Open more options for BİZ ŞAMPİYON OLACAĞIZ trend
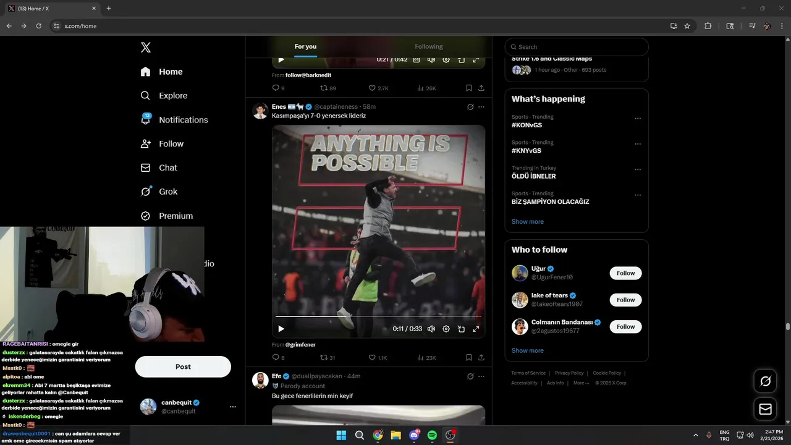The image size is (791, 445). 638,195
